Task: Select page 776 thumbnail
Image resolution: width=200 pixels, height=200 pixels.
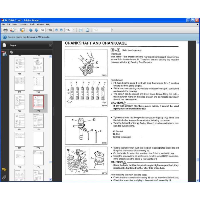Action: 38,158
